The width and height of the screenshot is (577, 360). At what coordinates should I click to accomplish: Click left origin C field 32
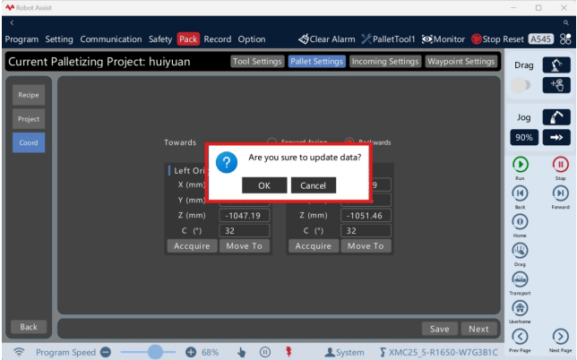pyautogui.click(x=245, y=230)
